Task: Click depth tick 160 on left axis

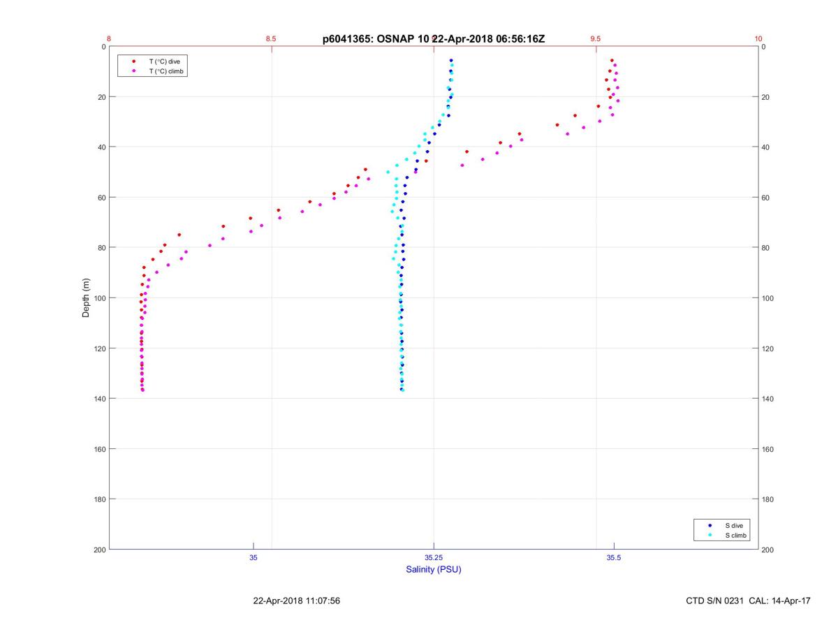Action: [99, 449]
